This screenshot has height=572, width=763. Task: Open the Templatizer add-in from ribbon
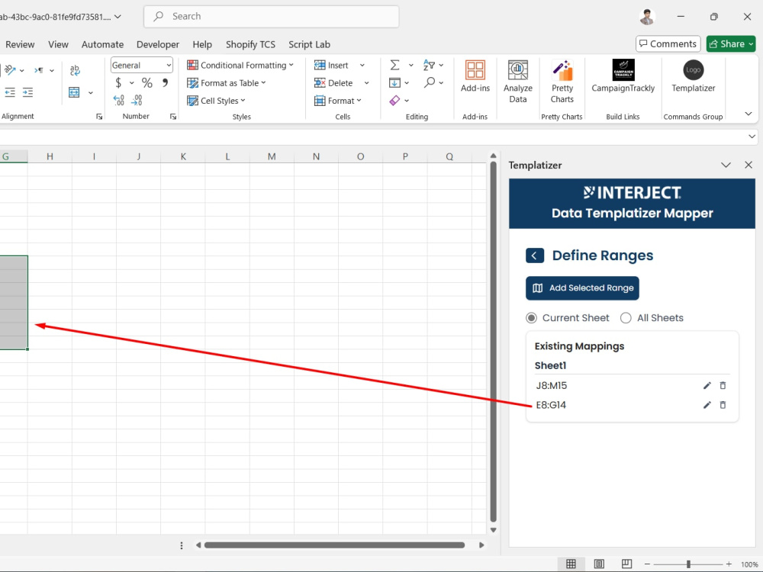[x=693, y=76]
